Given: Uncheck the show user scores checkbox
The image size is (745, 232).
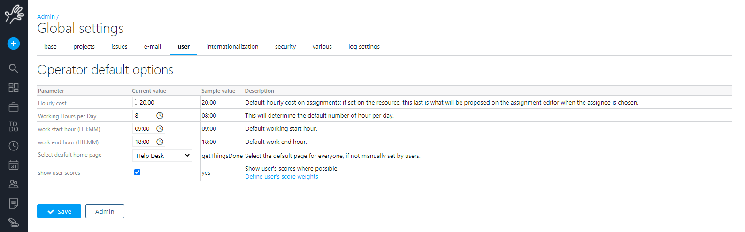Looking at the screenshot, I should point(138,172).
